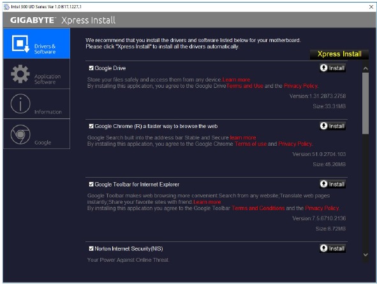This screenshot has width=377, height=284.
Task: Click download icon on Google Toolbar Install button
Action: coord(323,184)
